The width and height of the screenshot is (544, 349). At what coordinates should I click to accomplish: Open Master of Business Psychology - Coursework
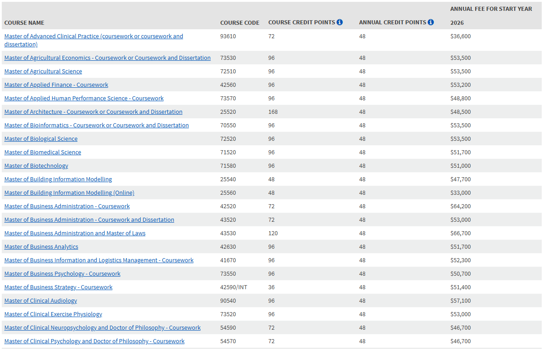click(x=63, y=274)
